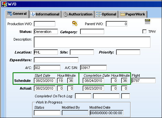Click the last Completed On Tech Log field
The image size is (162, 118).
[126, 96]
